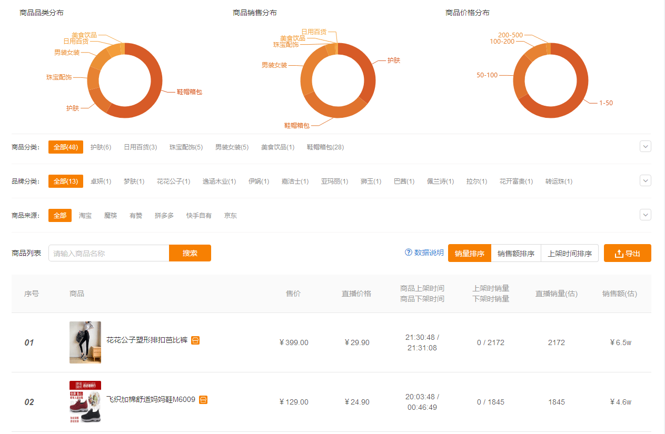Viewport: 665px width, 434px height.
Task: Filter by brand 佩兰诗(1)
Action: 441,181
